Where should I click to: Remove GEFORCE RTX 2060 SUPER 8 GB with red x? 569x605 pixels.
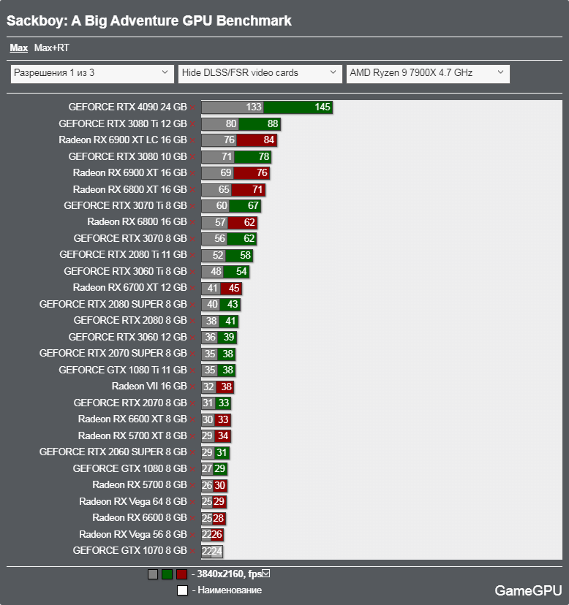[192, 452]
